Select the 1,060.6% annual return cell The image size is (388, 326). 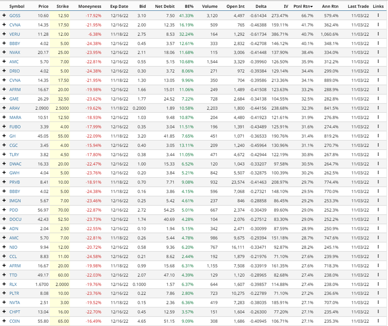(x=329, y=34)
